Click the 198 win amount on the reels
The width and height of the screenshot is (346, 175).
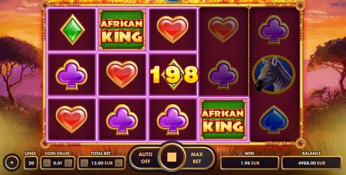tap(174, 74)
